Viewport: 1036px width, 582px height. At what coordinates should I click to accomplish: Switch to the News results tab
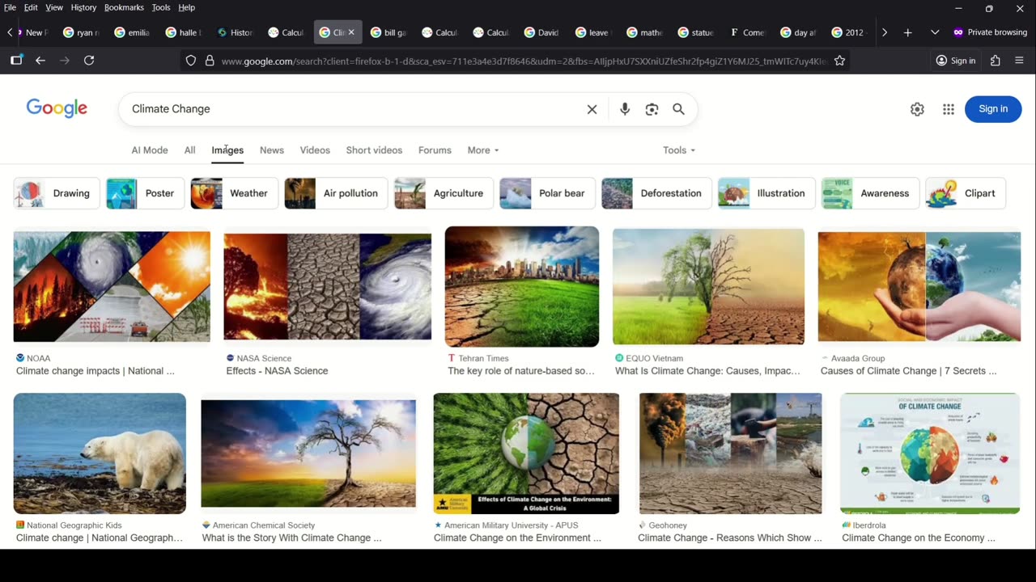[272, 150]
